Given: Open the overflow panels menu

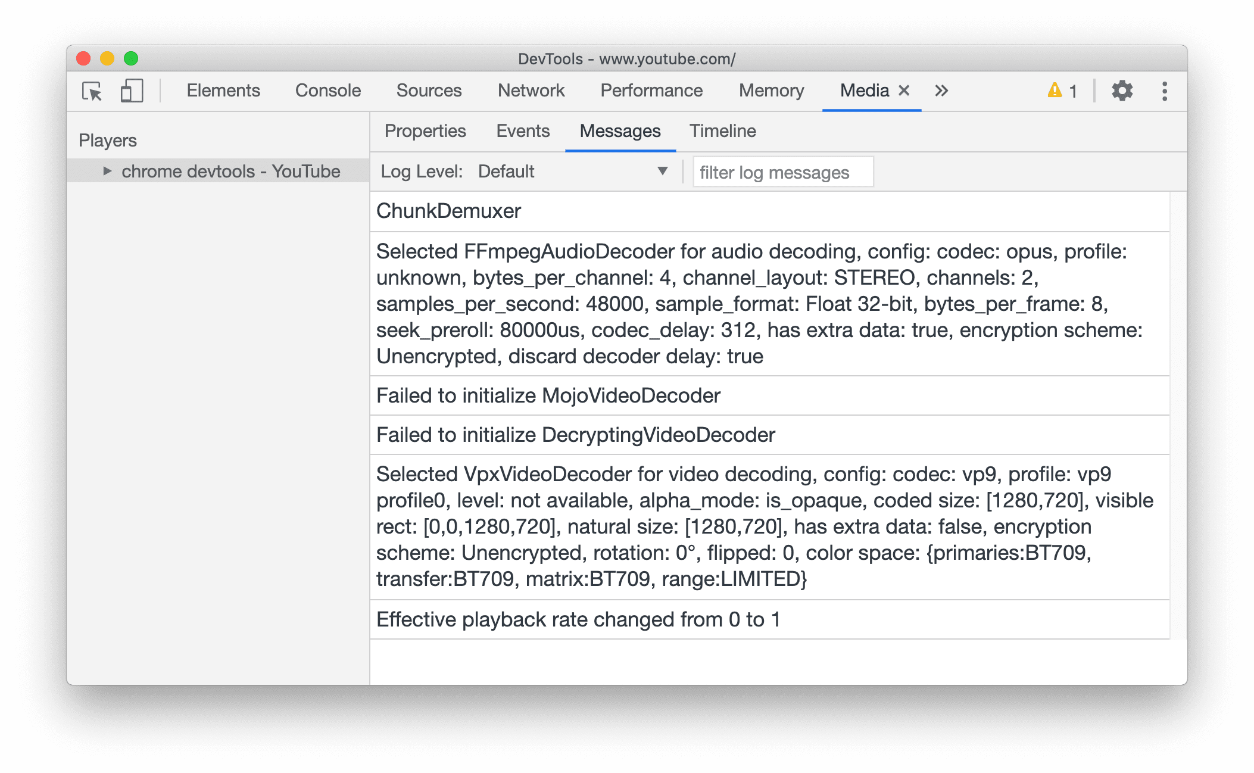Looking at the screenshot, I should (x=941, y=91).
